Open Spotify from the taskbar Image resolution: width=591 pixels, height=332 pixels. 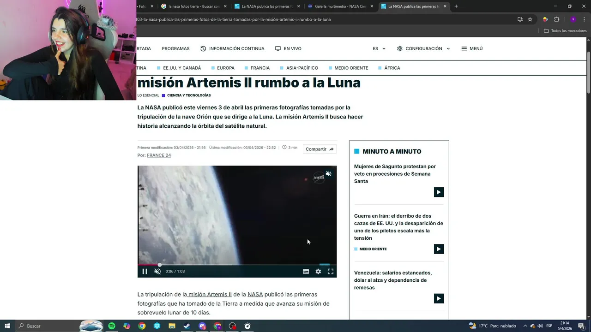[x=112, y=326]
